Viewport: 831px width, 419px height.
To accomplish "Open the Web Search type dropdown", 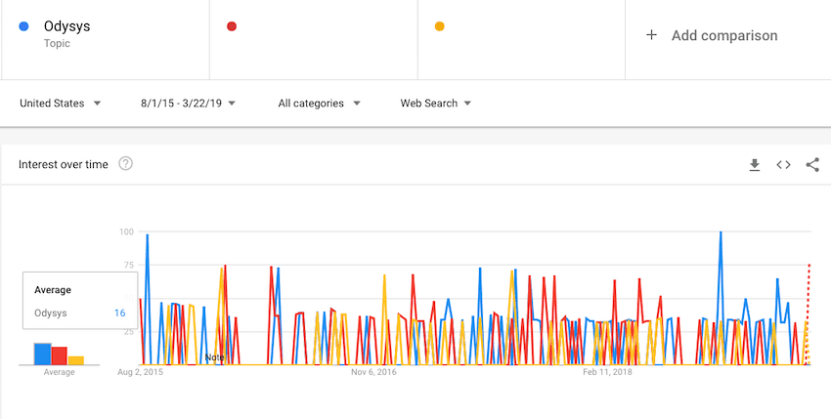I will point(436,104).
